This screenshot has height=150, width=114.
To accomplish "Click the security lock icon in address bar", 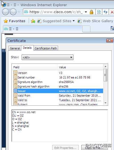I will tap(91, 12).
